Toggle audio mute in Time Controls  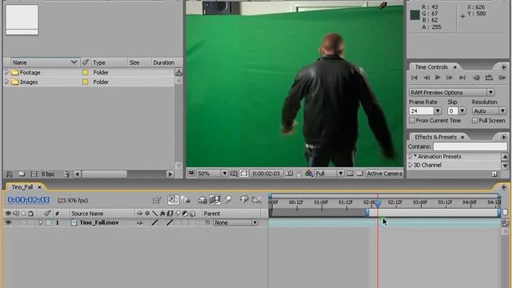click(477, 78)
